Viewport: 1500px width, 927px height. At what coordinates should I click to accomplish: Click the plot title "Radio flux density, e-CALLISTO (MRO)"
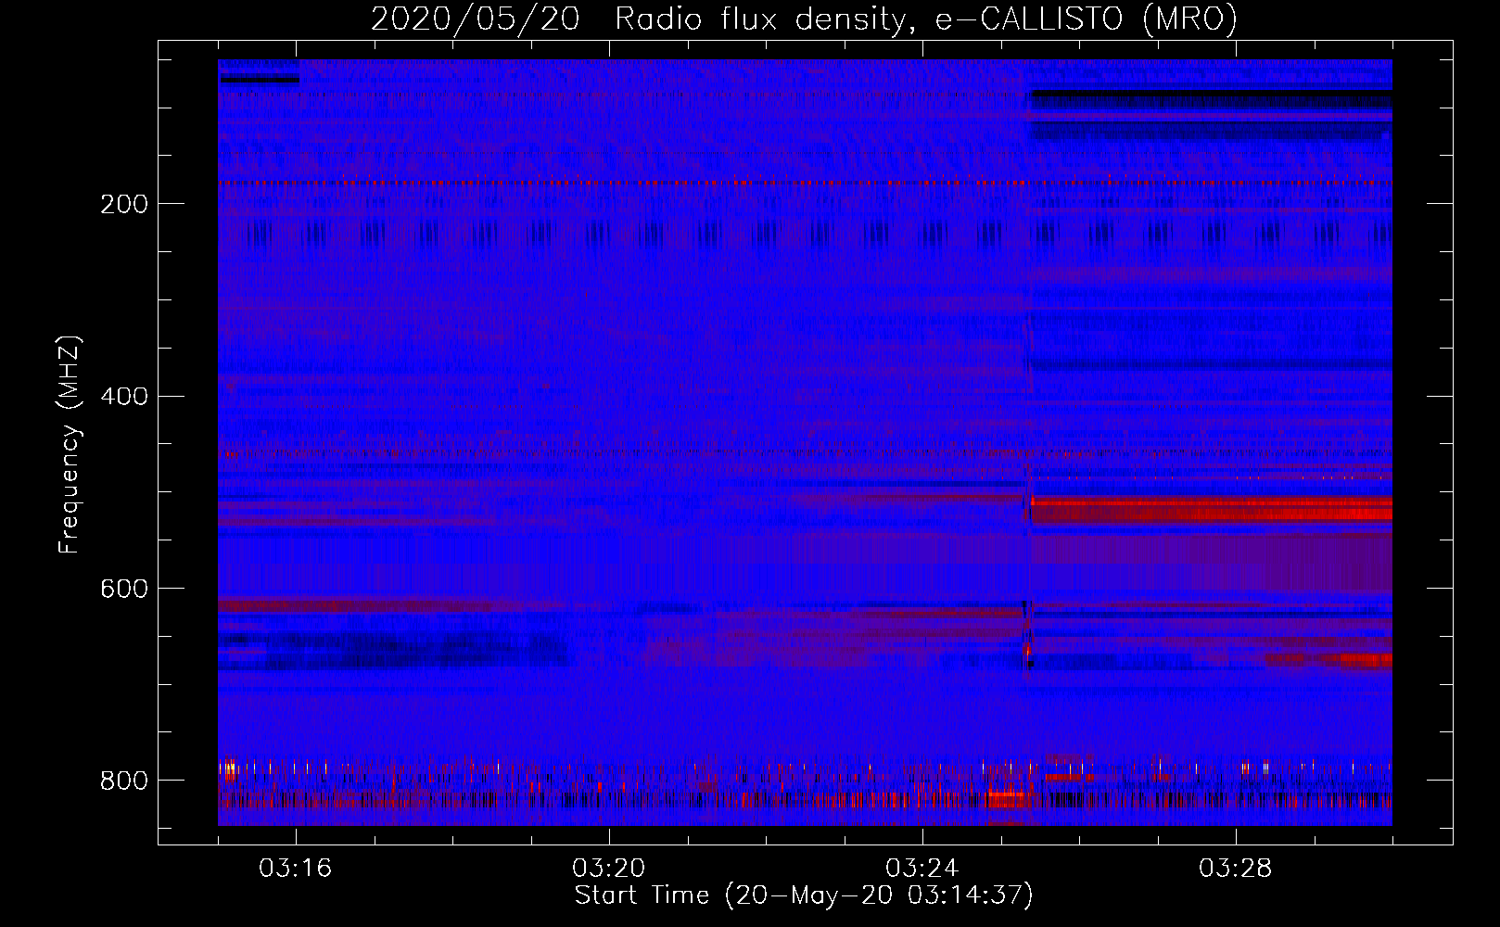(x=926, y=19)
